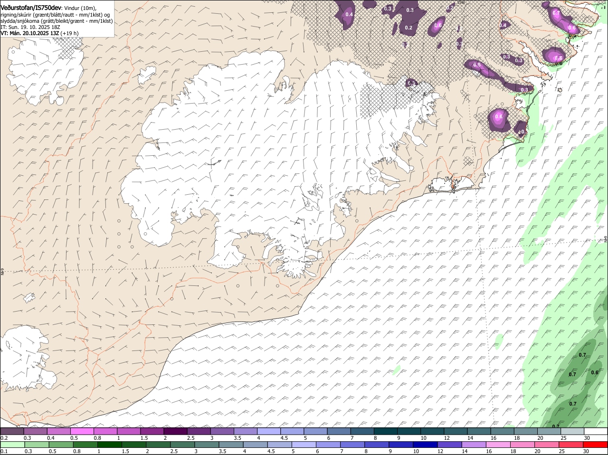The height and width of the screenshot is (455, 608).
Task: Select the white upper-row swatch labeled 30
Action: (595, 431)
